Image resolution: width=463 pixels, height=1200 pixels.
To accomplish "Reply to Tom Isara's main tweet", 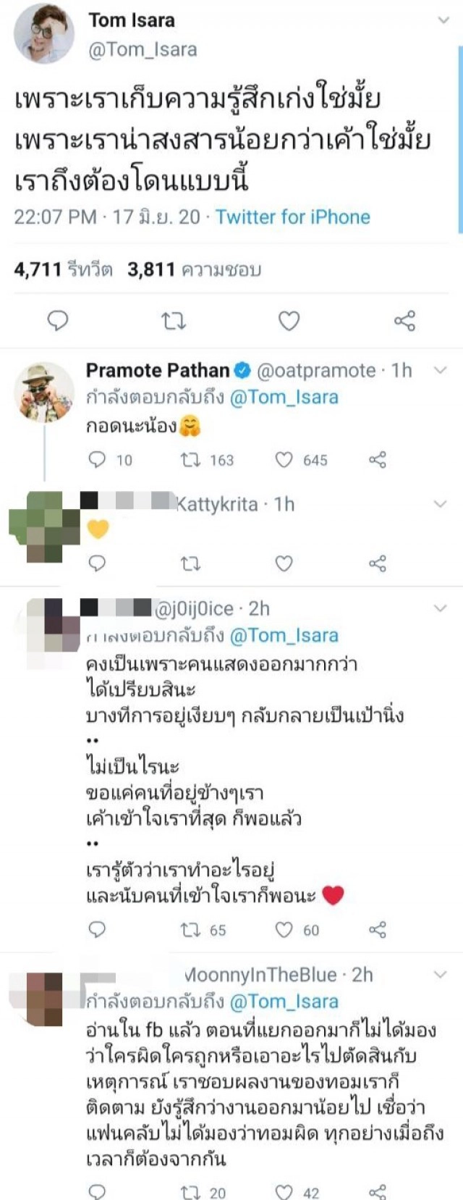I will coord(58,320).
